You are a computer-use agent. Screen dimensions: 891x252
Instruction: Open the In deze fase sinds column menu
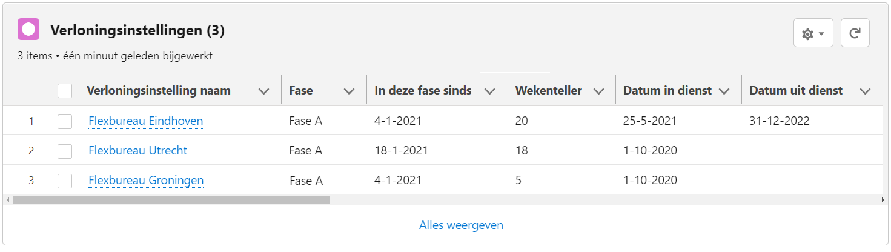click(x=490, y=91)
